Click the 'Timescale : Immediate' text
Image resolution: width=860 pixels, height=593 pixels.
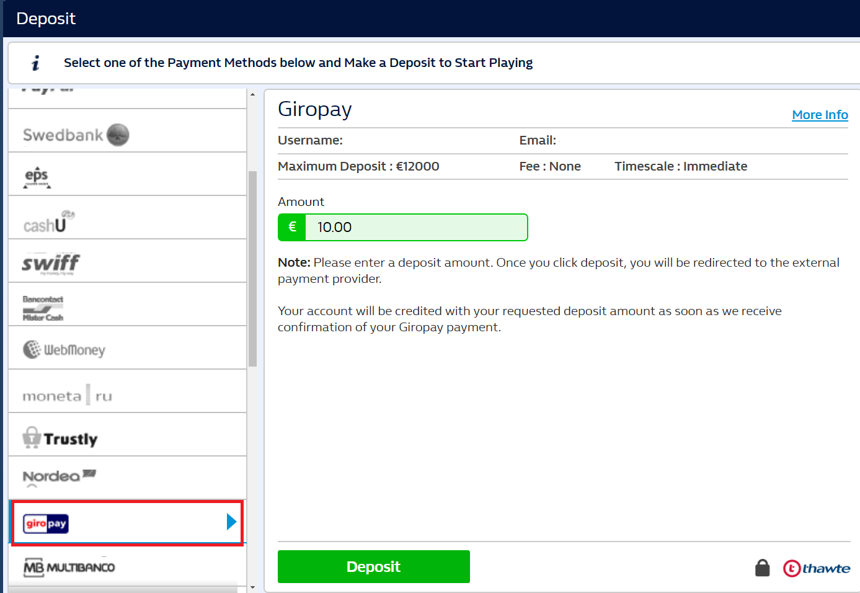[681, 166]
